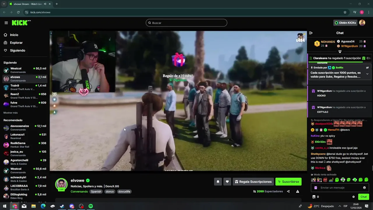Select the Spanish tag

coord(96,192)
